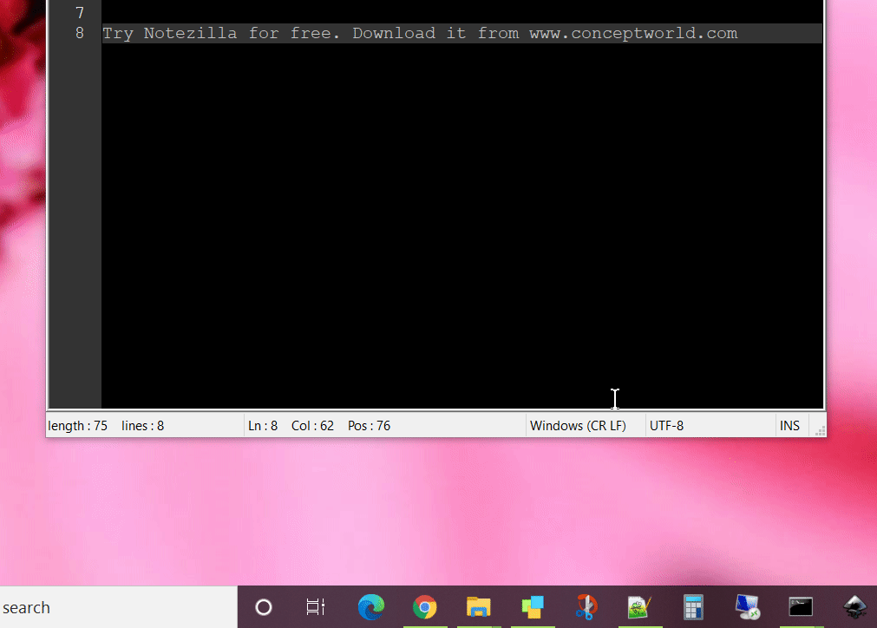Open Calculator from the taskbar

[x=693, y=607]
